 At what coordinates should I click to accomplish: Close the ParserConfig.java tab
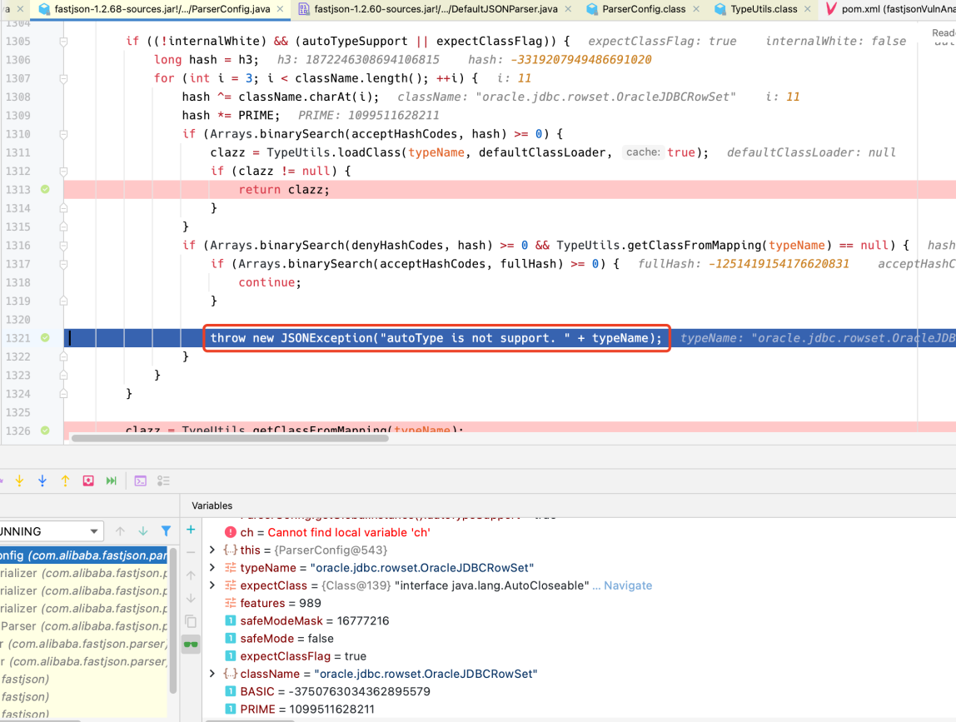pyautogui.click(x=280, y=9)
